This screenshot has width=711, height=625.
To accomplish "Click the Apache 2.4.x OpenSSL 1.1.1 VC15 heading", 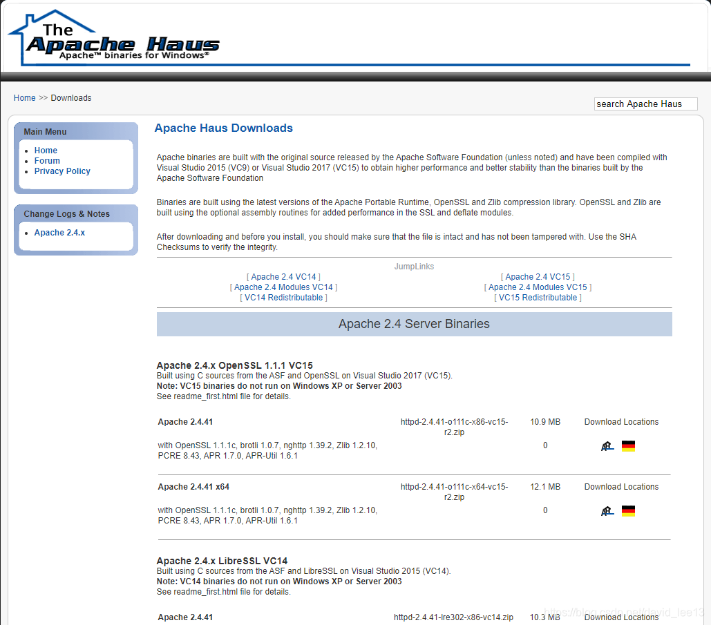I will [x=234, y=365].
